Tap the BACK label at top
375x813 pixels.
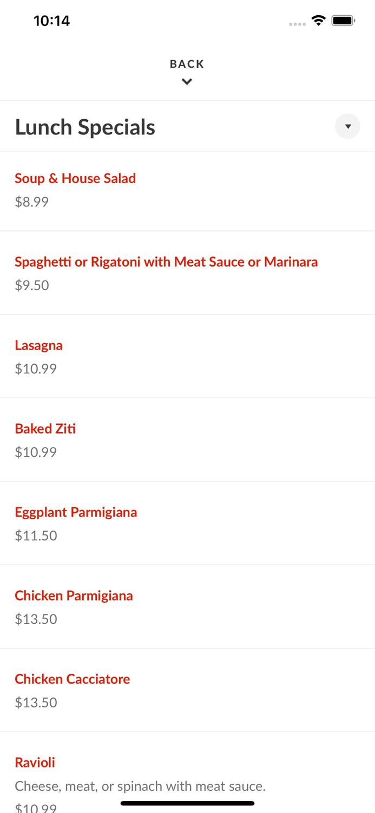click(x=187, y=64)
